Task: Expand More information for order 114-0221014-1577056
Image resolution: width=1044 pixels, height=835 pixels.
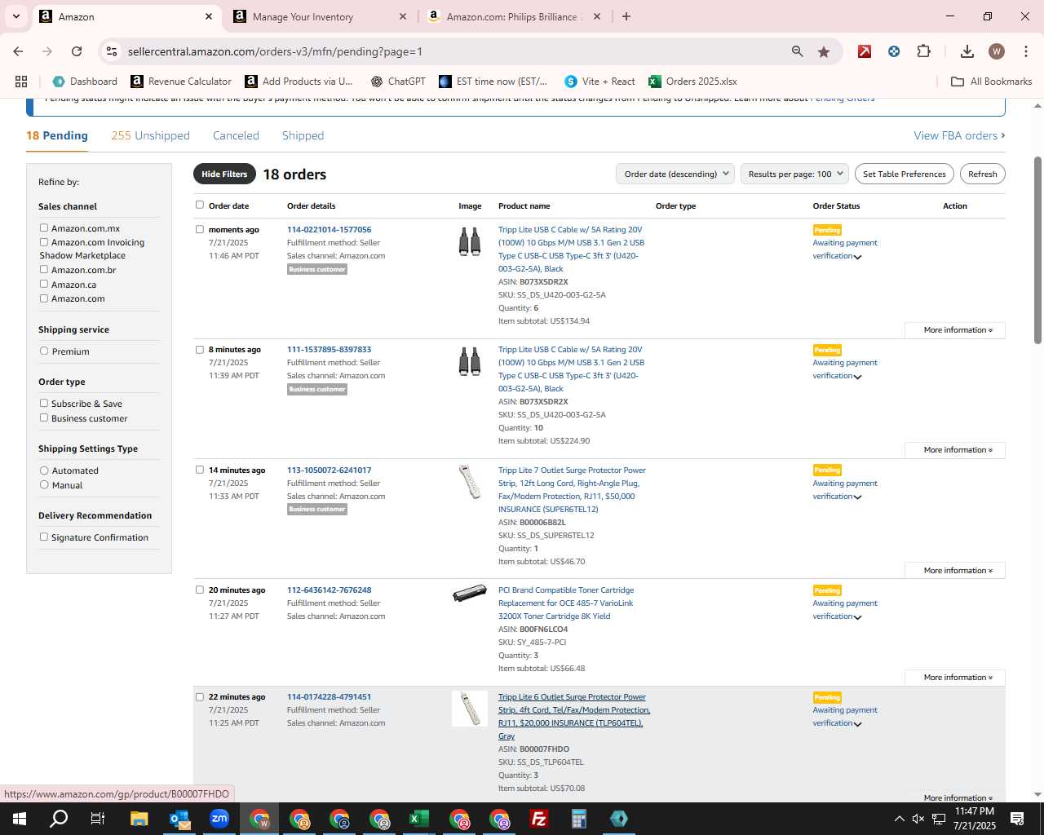Action: pyautogui.click(x=955, y=330)
